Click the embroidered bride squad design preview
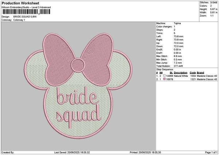The width and height of the screenshot is (219, 155). [x=78, y=86]
